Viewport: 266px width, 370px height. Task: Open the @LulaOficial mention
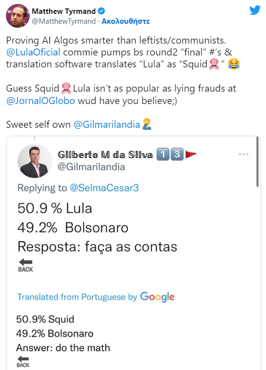tap(33, 52)
